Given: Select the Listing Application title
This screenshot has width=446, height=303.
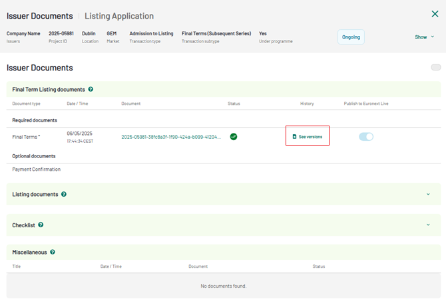Looking at the screenshot, I should pos(119,16).
